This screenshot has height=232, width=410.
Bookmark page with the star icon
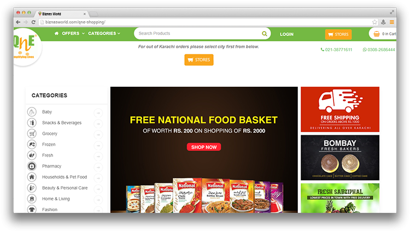click(374, 22)
